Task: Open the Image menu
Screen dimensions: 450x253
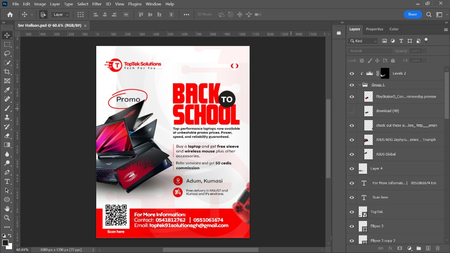Action: point(40,4)
